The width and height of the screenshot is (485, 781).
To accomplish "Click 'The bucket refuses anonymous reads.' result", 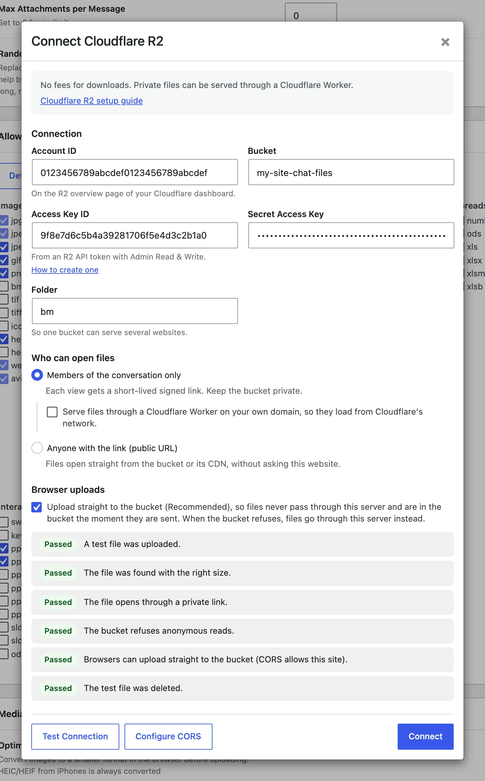I will click(x=242, y=631).
